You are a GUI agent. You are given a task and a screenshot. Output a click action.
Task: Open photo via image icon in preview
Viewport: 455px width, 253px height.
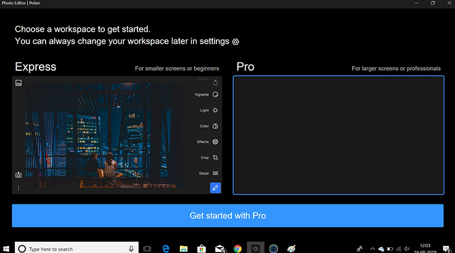point(19,83)
